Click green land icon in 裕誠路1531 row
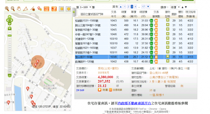 click(151, 21)
